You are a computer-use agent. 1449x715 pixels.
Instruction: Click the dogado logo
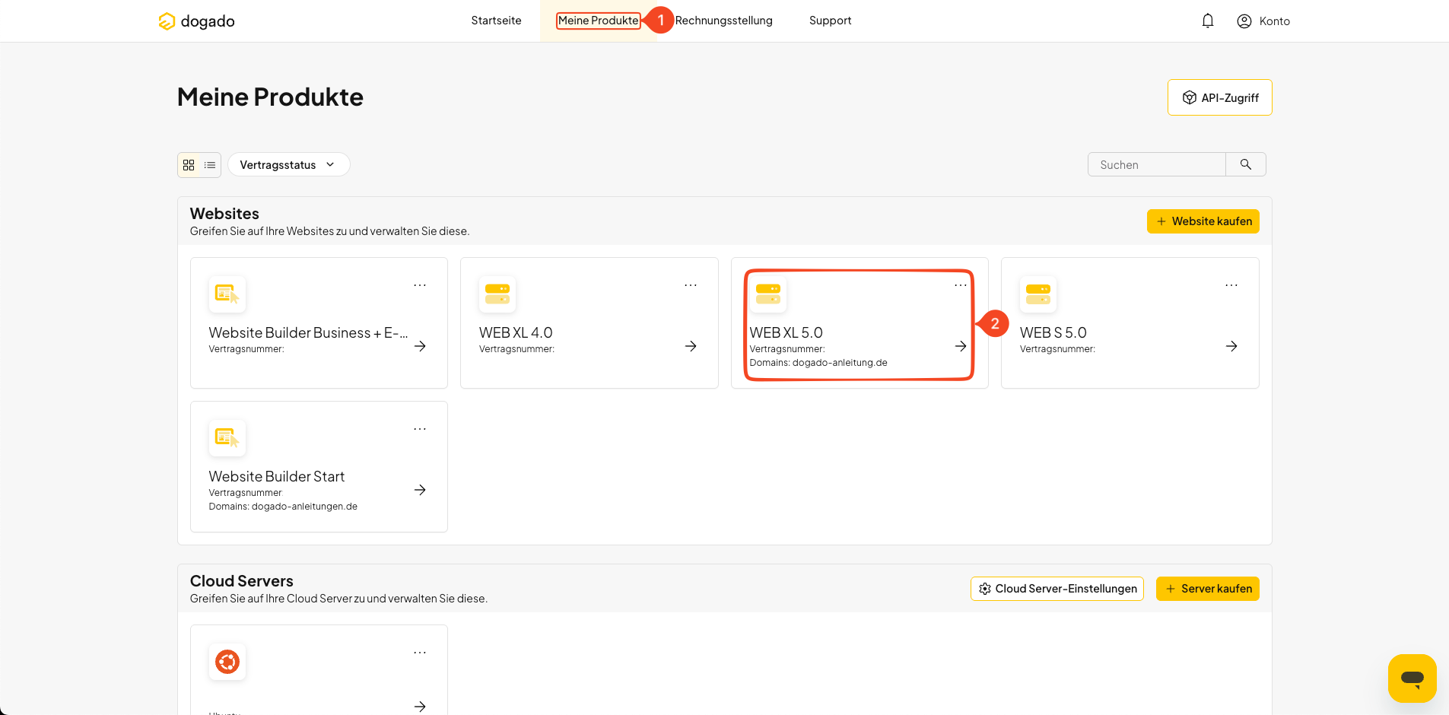point(196,21)
